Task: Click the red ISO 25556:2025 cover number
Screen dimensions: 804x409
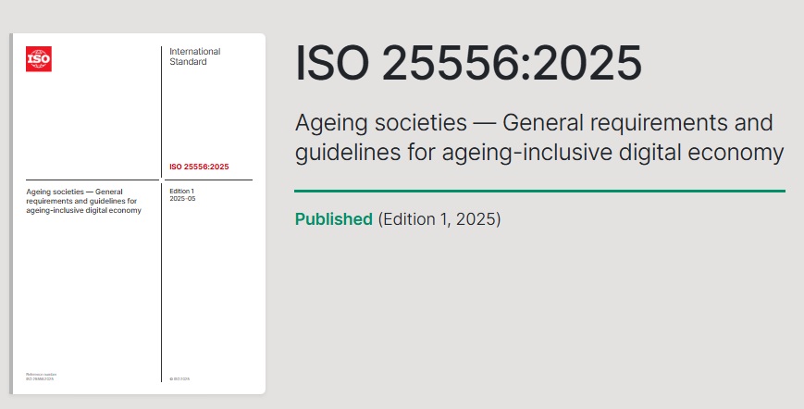Action: tap(199, 167)
